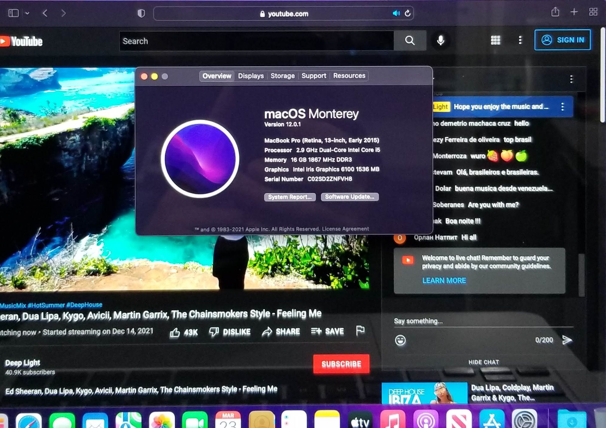This screenshot has height=428, width=606.
Task: Click HIDE CHAT to collapse chat
Action: point(483,362)
